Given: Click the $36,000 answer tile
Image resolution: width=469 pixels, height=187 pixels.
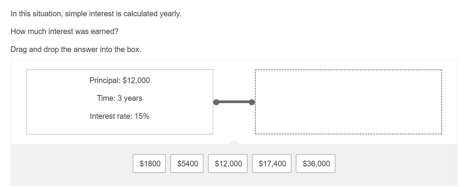Looking at the screenshot, I should pos(315,163).
